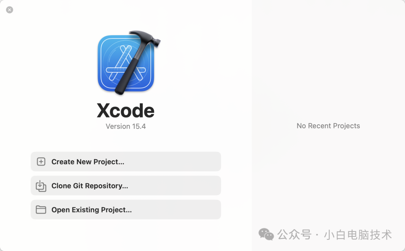Click the plus icon beside Create New Project
This screenshot has height=251, width=405.
pos(41,162)
